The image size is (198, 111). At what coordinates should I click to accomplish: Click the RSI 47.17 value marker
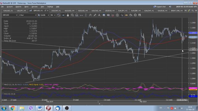(x=193, y=96)
